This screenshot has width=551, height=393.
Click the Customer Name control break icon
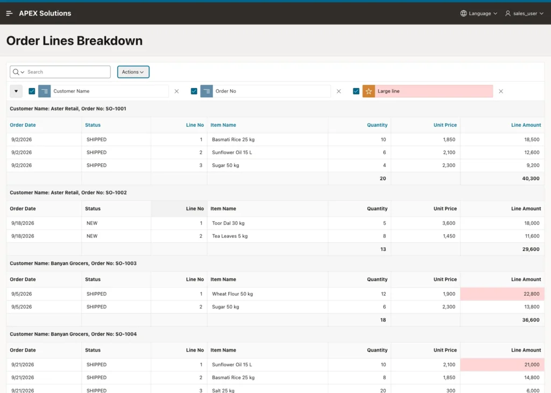pyautogui.click(x=44, y=91)
